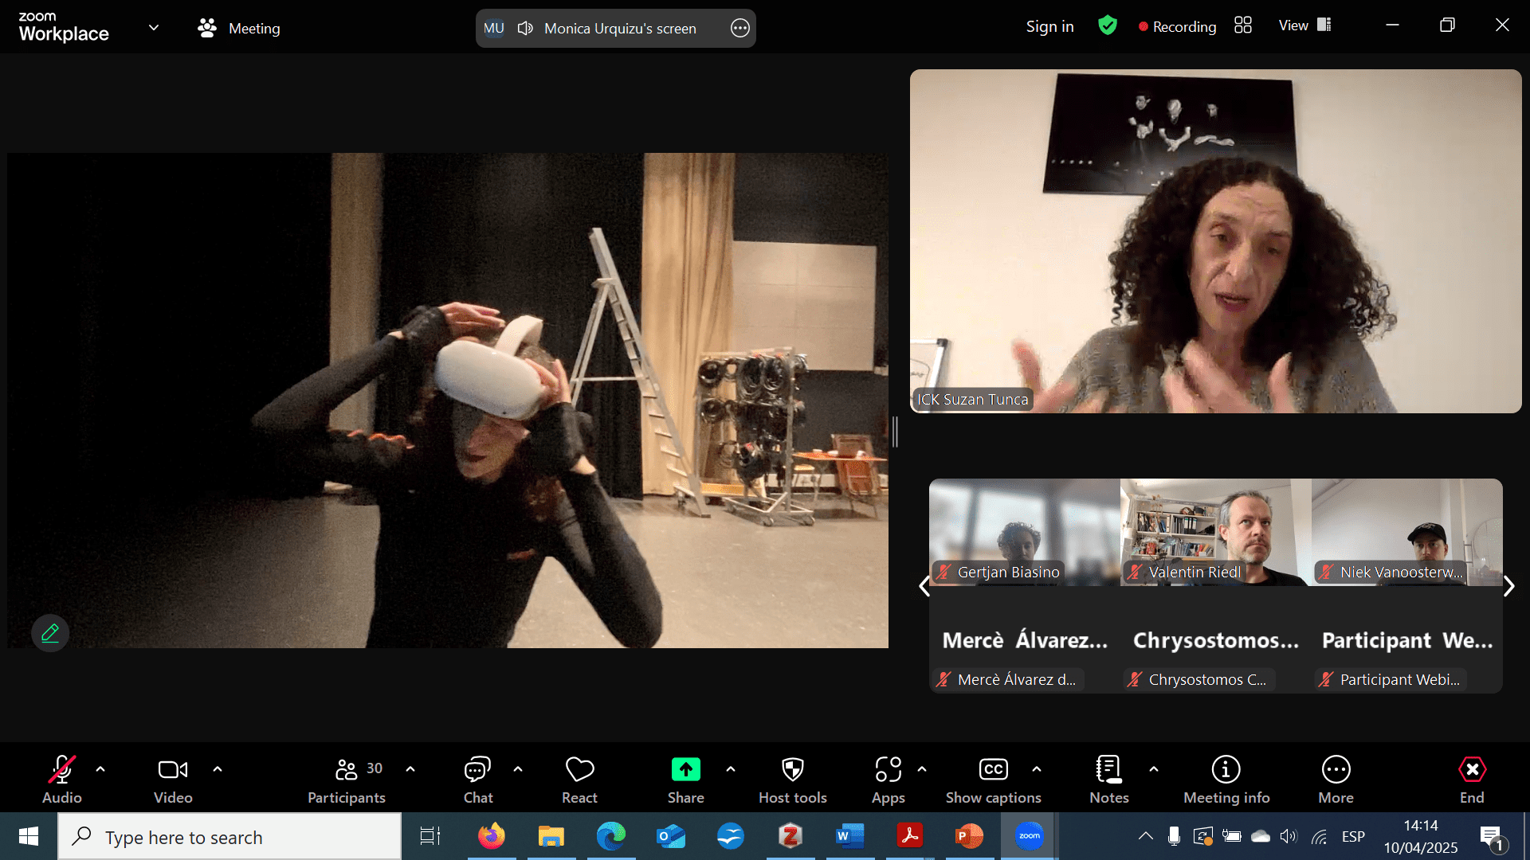Expand share options arrow next to Share
The image size is (1530, 860).
click(x=731, y=769)
